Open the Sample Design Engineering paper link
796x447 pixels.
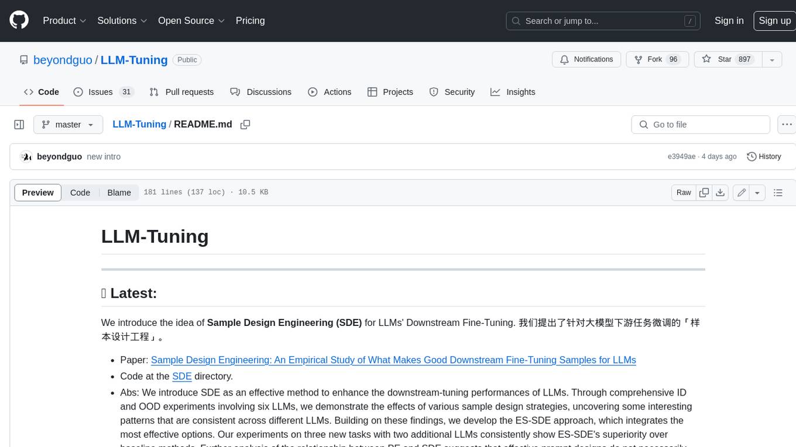(393, 360)
